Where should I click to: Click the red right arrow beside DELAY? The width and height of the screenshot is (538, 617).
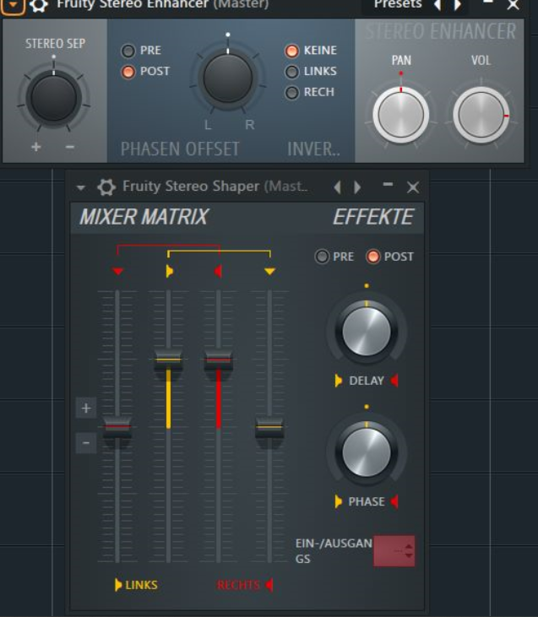pos(394,381)
